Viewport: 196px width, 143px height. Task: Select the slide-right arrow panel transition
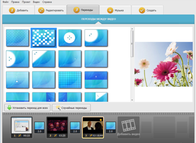tap(70, 97)
